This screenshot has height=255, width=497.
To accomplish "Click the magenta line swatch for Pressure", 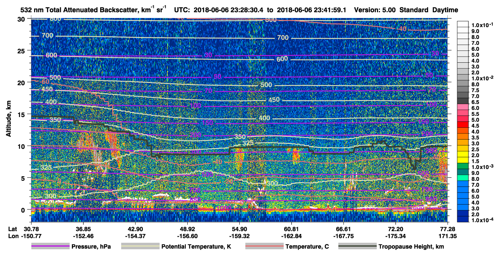I will coord(50,247).
